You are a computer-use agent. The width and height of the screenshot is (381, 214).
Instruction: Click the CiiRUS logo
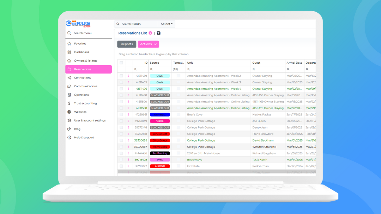78,24
